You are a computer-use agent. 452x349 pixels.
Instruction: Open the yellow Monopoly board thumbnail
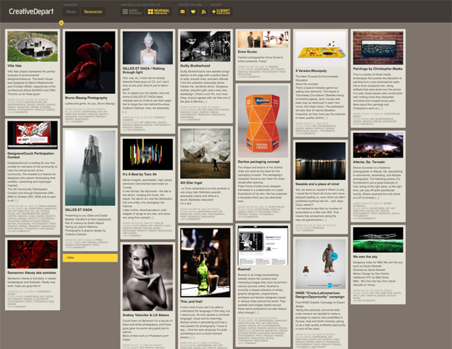(x=320, y=48)
